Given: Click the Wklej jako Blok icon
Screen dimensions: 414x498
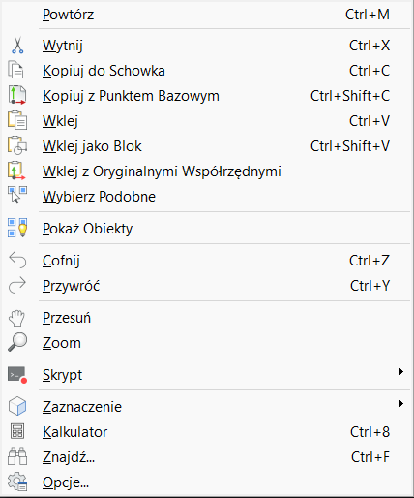Looking at the screenshot, I should point(17,145).
